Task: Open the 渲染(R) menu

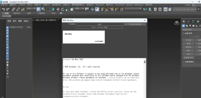Action: pos(90,5)
